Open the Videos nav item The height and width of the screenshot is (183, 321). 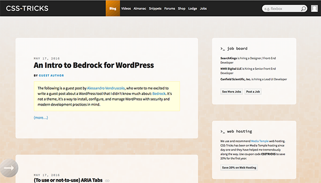(126, 9)
